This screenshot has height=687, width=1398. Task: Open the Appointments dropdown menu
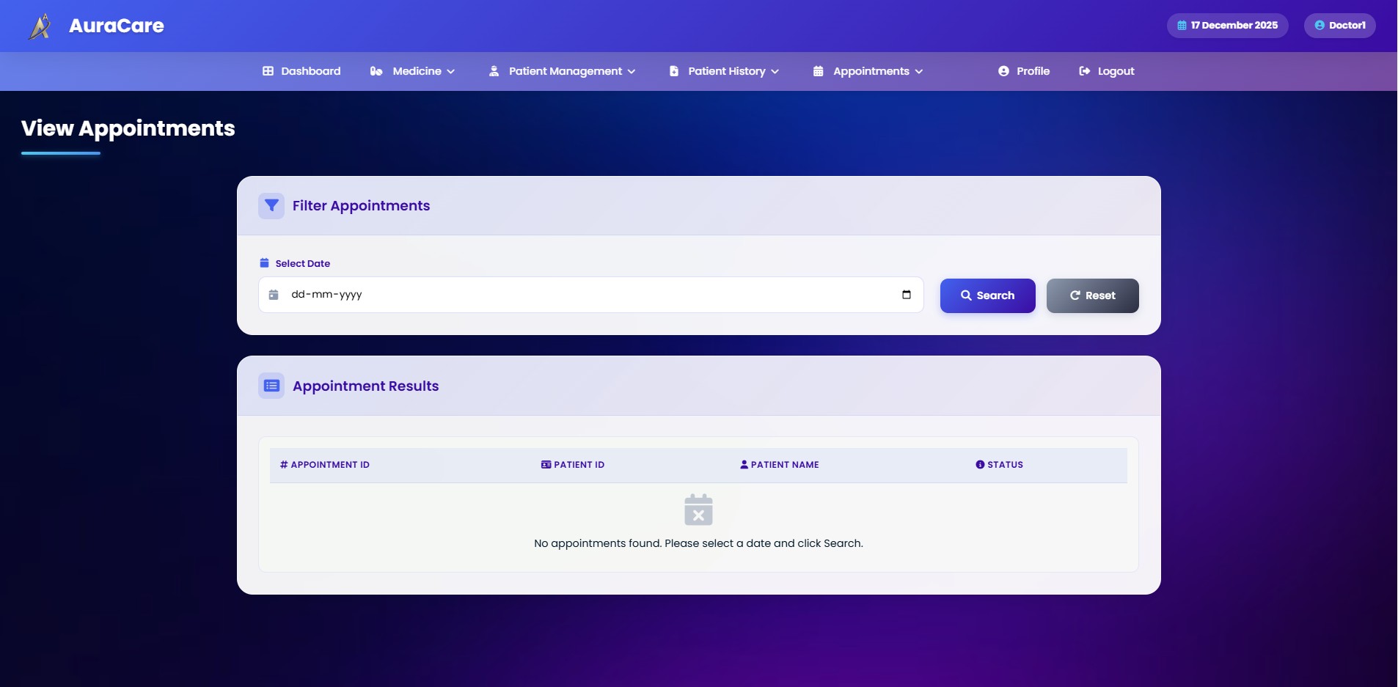click(x=868, y=71)
